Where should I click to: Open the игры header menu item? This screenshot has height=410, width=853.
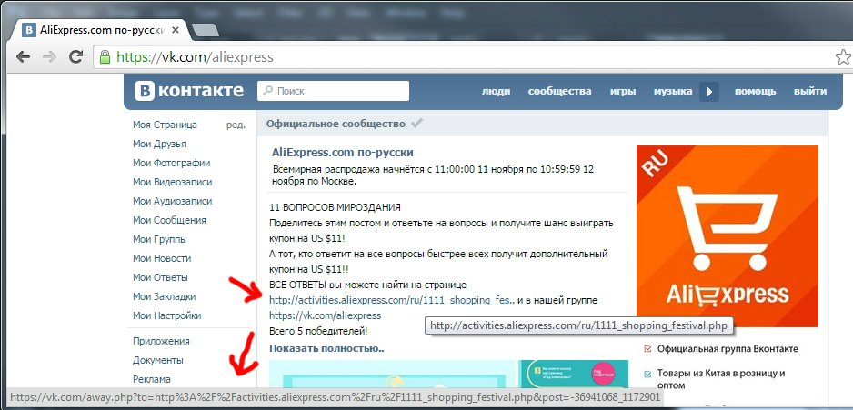(x=623, y=91)
